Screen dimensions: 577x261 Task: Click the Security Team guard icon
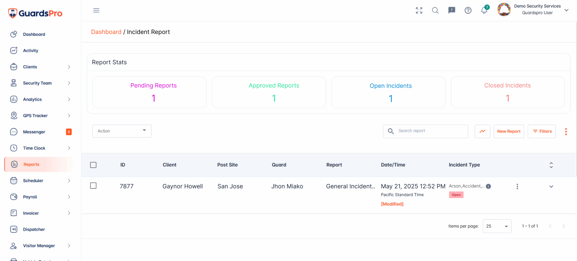click(x=14, y=83)
